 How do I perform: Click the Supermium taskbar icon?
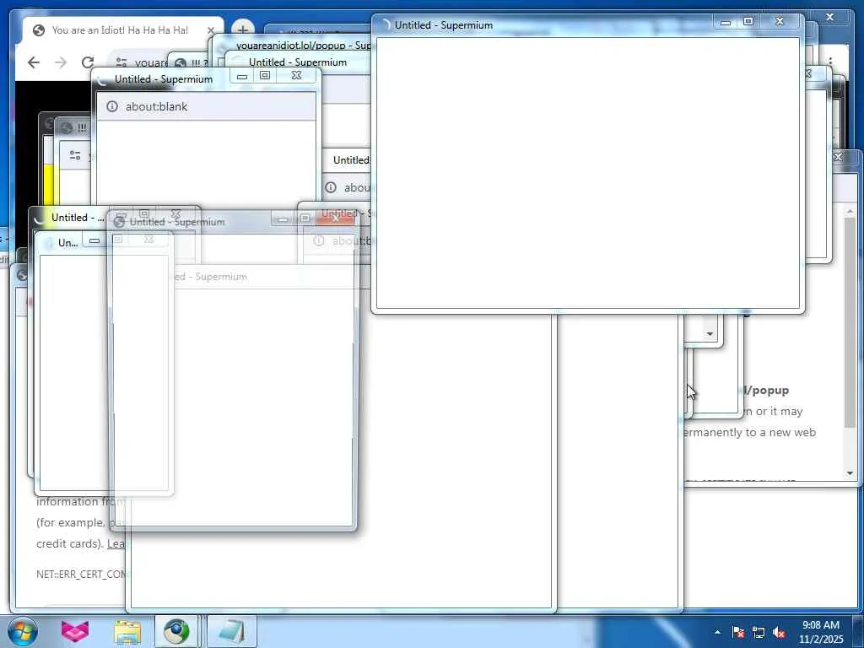click(176, 631)
